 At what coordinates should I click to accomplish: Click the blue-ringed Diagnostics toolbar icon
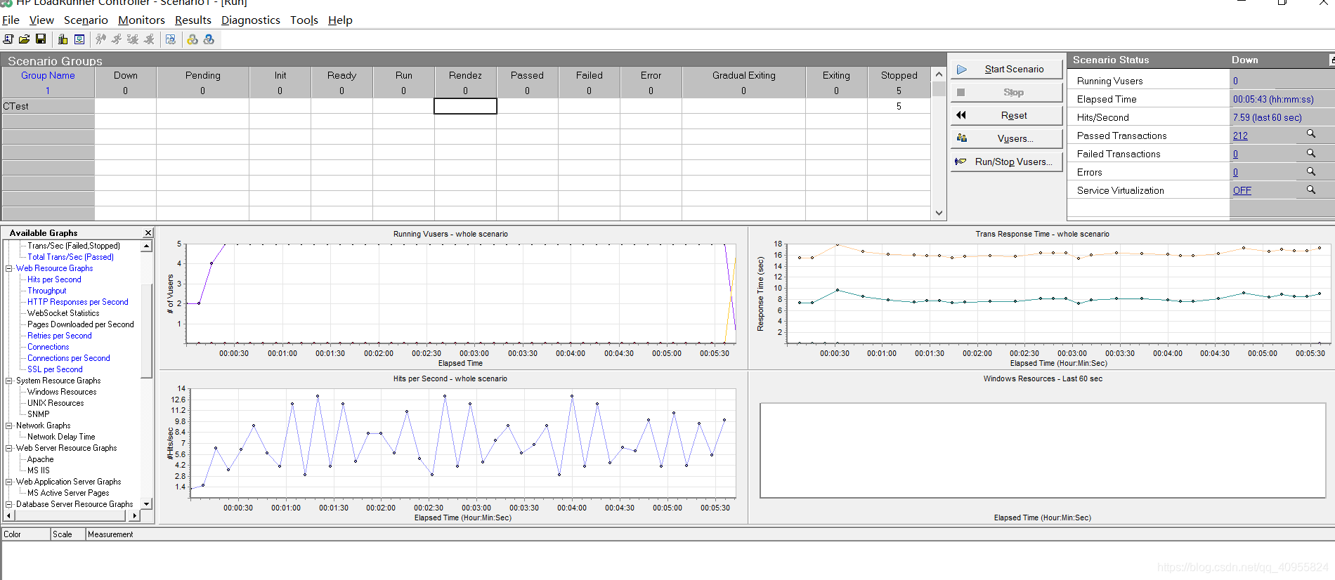click(x=209, y=39)
